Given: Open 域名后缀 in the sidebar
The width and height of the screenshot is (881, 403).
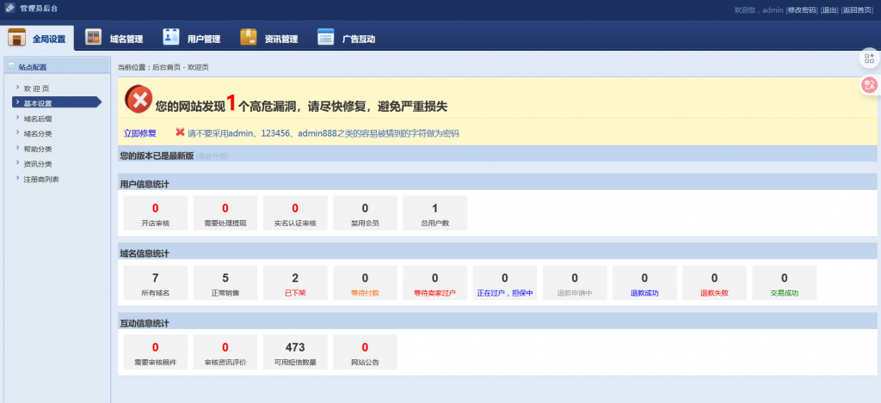Looking at the screenshot, I should coord(38,119).
